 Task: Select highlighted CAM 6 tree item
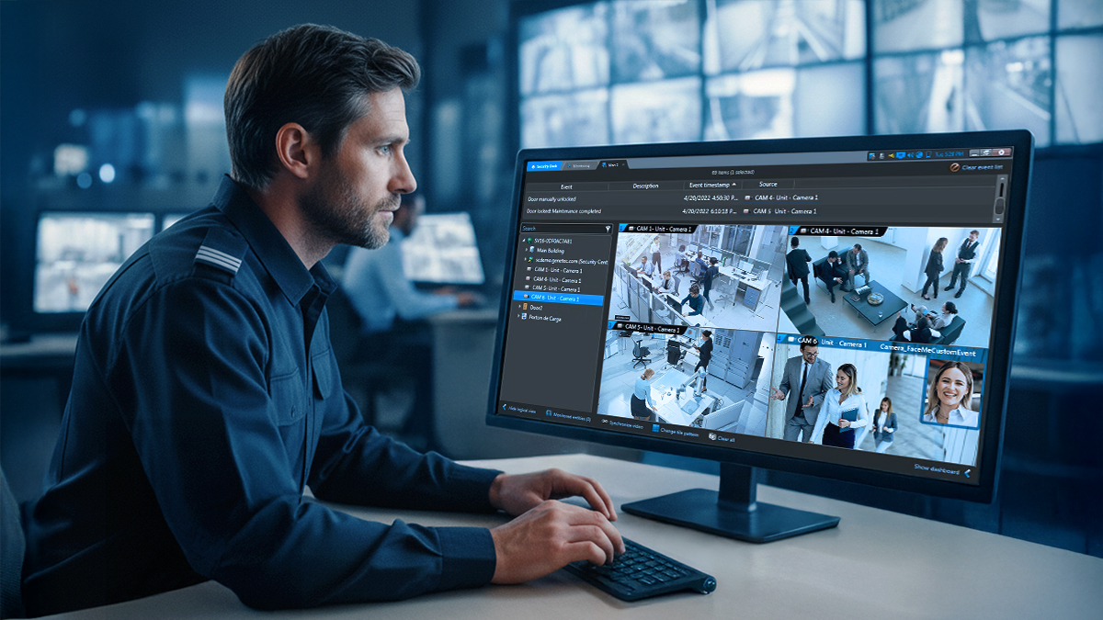[558, 299]
